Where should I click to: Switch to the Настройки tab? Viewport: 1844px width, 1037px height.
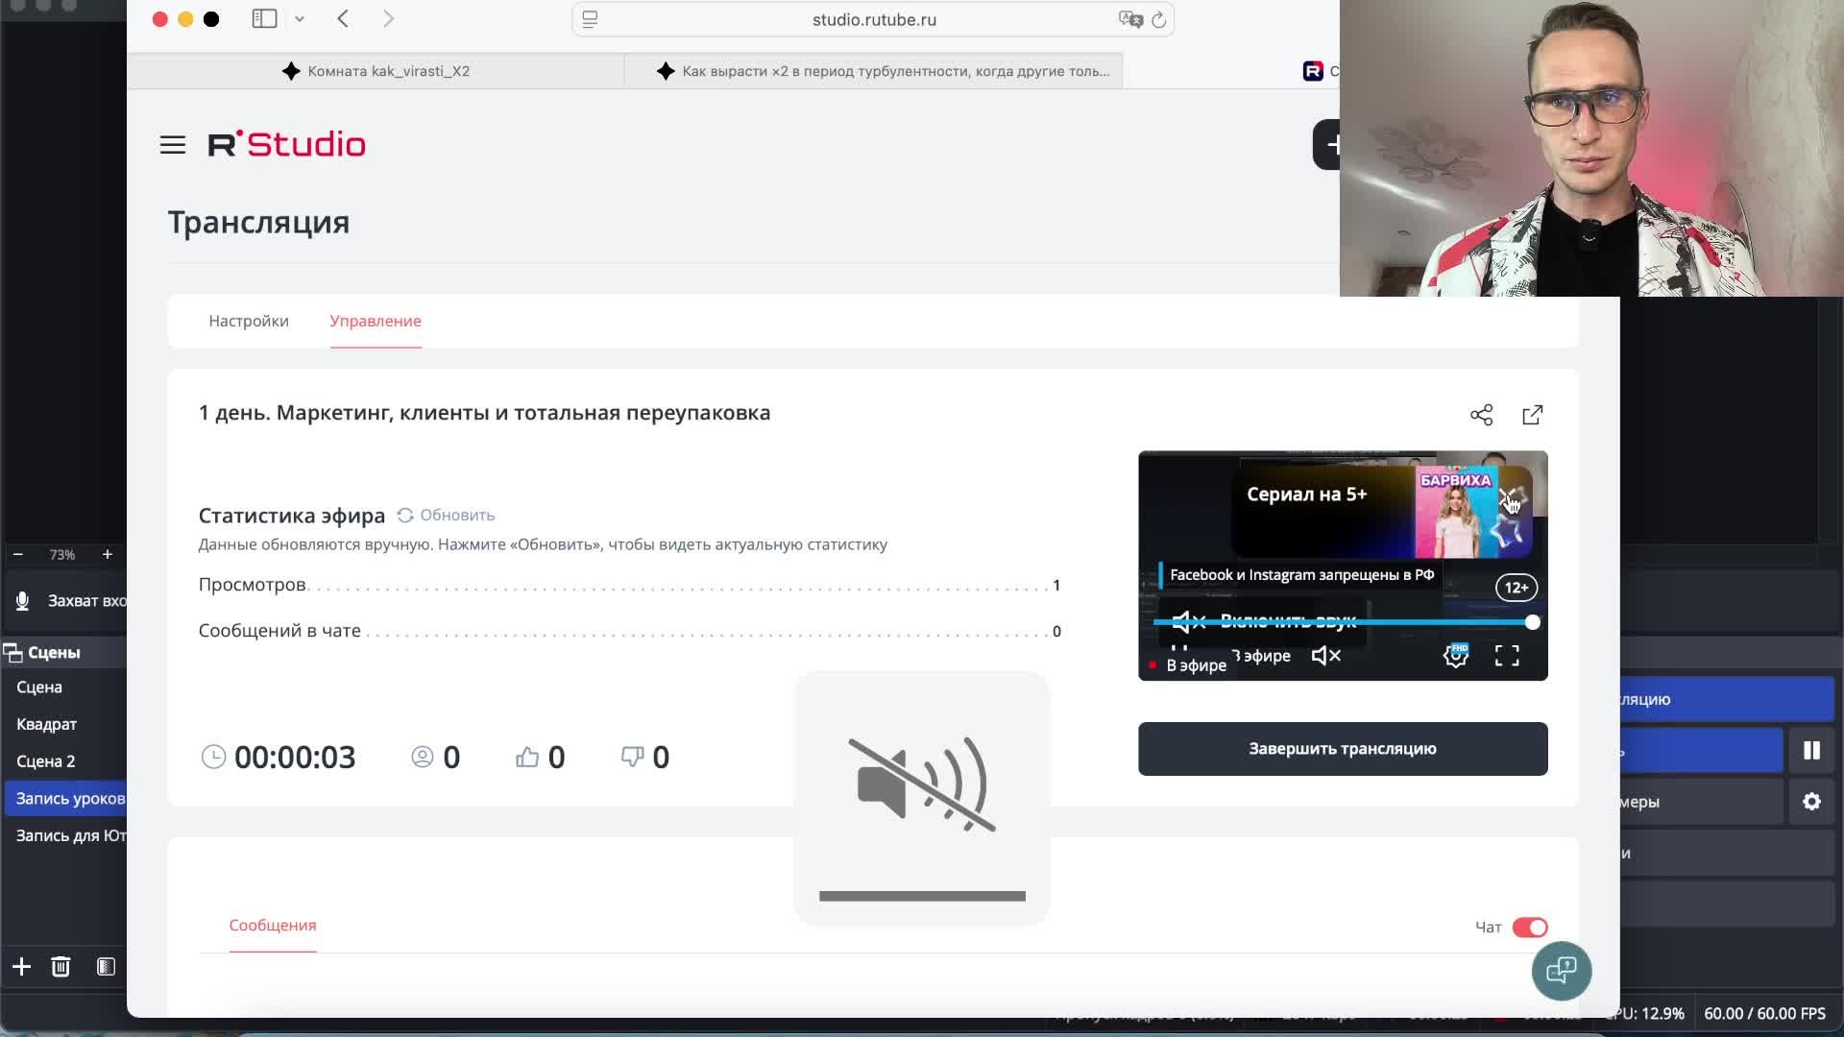(249, 321)
